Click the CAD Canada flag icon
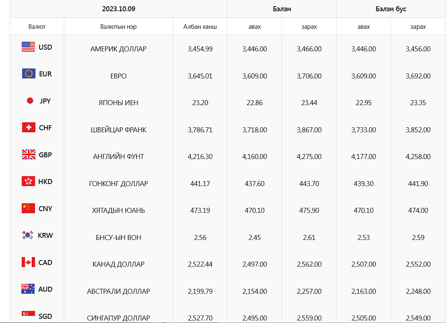Screen dimensions: 446x323 tap(28, 262)
